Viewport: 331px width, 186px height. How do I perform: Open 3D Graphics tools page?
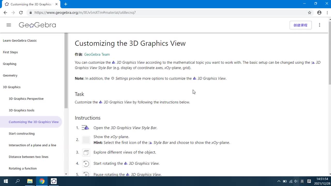pos(21,110)
